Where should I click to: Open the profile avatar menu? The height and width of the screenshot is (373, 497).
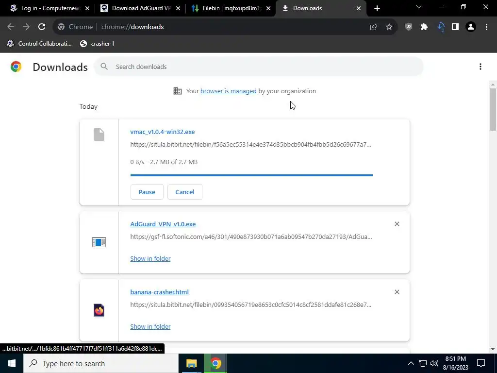471,27
